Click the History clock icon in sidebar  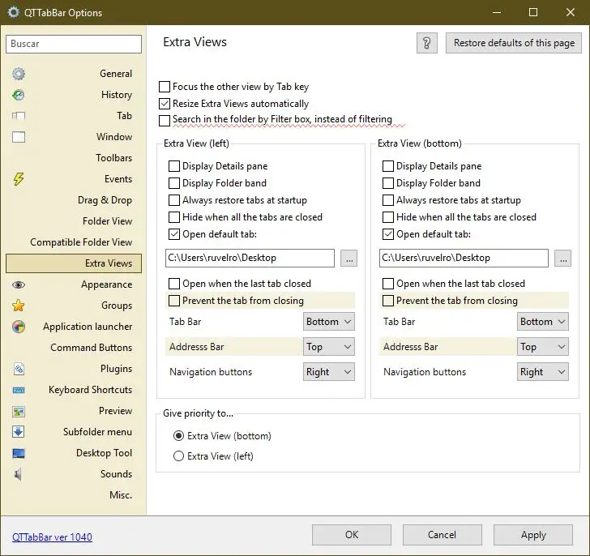(x=18, y=95)
